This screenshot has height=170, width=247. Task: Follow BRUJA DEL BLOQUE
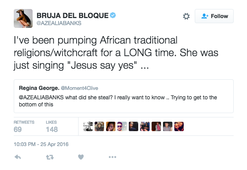click(214, 16)
